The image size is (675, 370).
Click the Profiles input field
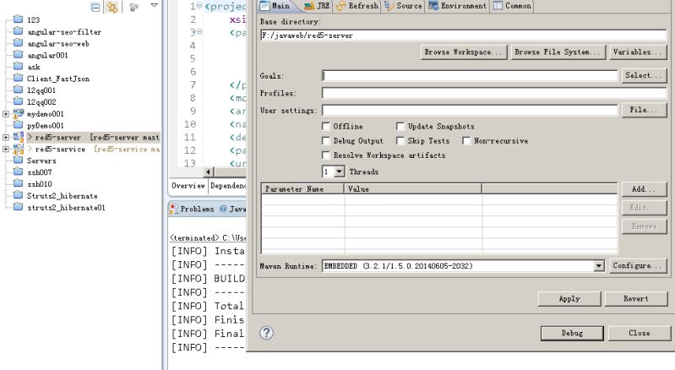coord(494,93)
